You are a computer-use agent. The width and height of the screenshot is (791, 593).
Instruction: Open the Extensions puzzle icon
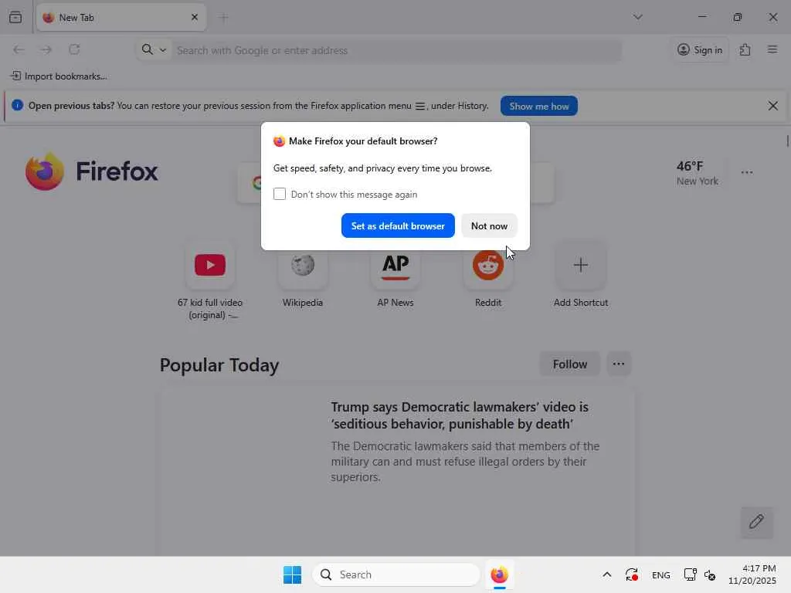pyautogui.click(x=745, y=49)
